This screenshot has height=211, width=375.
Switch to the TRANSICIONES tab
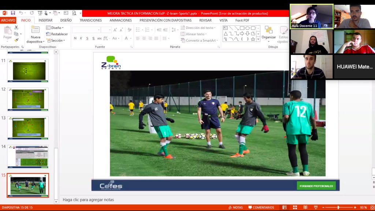(91, 21)
